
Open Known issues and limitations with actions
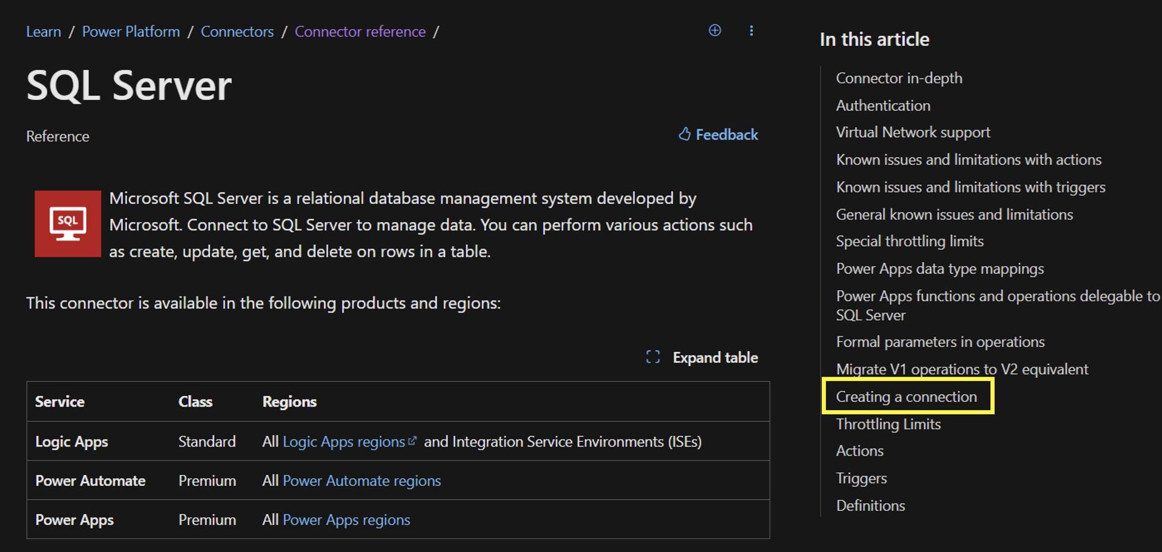pos(969,160)
